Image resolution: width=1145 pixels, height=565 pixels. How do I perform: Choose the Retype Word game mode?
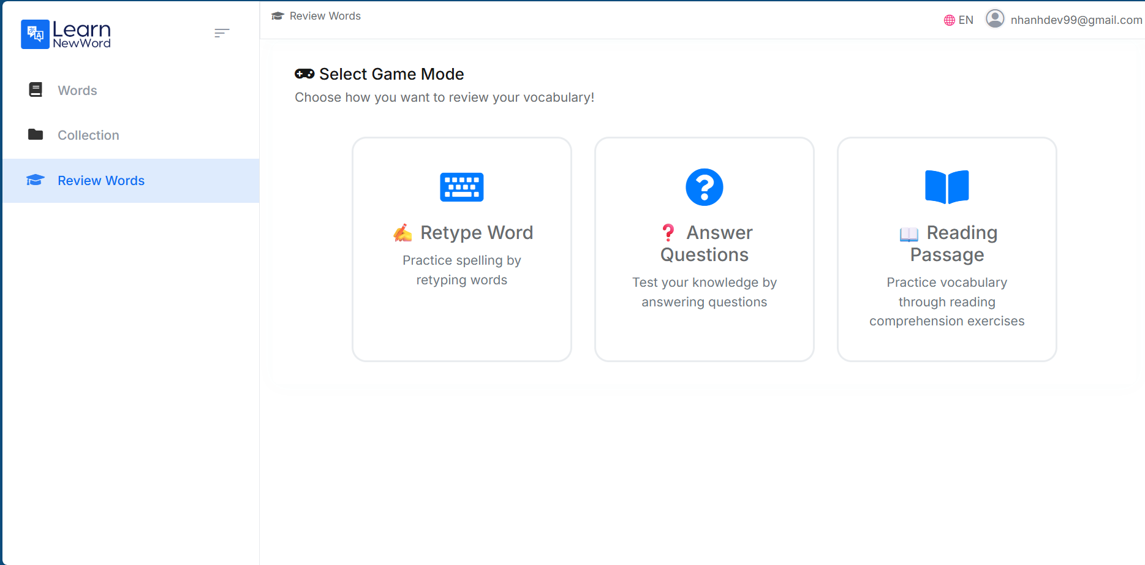(x=476, y=233)
